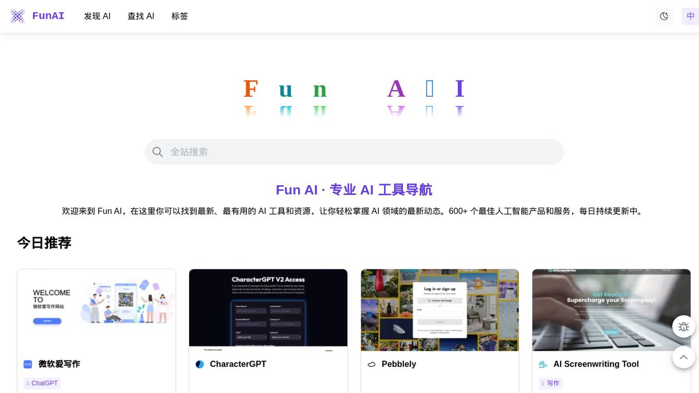The width and height of the screenshot is (699, 393).
Task: Open the AI Screenwriting Tool title
Action: (x=596, y=364)
